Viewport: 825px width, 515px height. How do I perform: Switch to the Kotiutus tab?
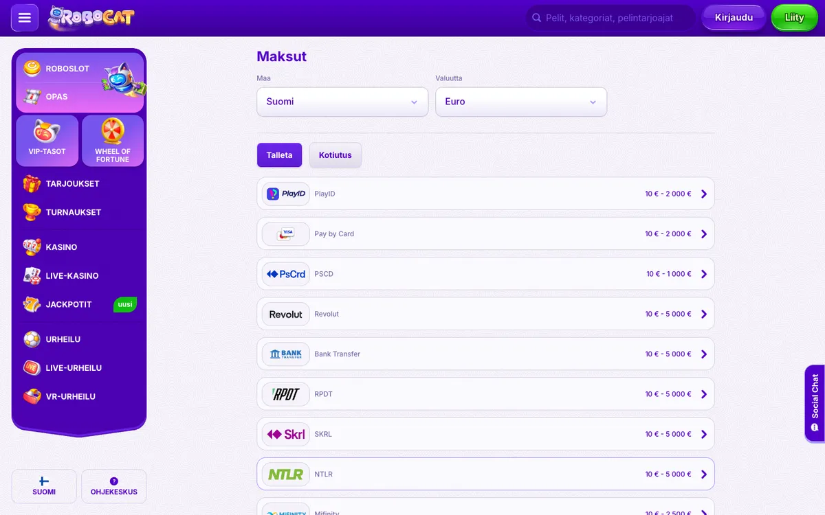335,155
